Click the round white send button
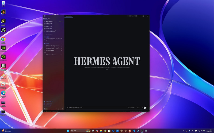Screen dimensions: 214x133 click(x=145, y=108)
